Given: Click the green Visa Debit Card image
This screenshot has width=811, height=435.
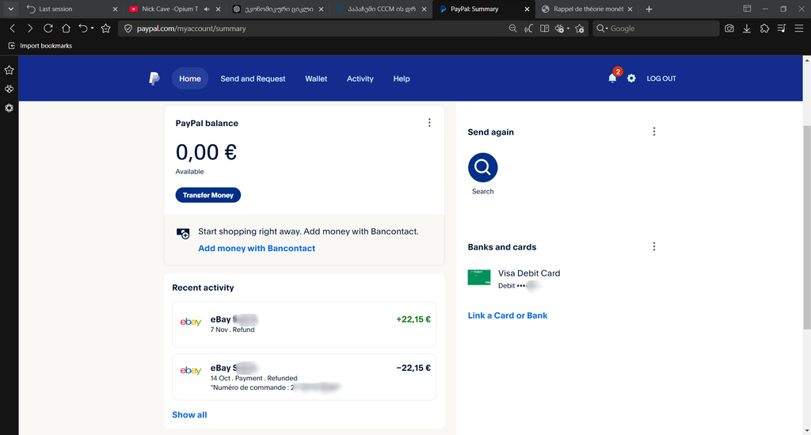Looking at the screenshot, I should 479,277.
